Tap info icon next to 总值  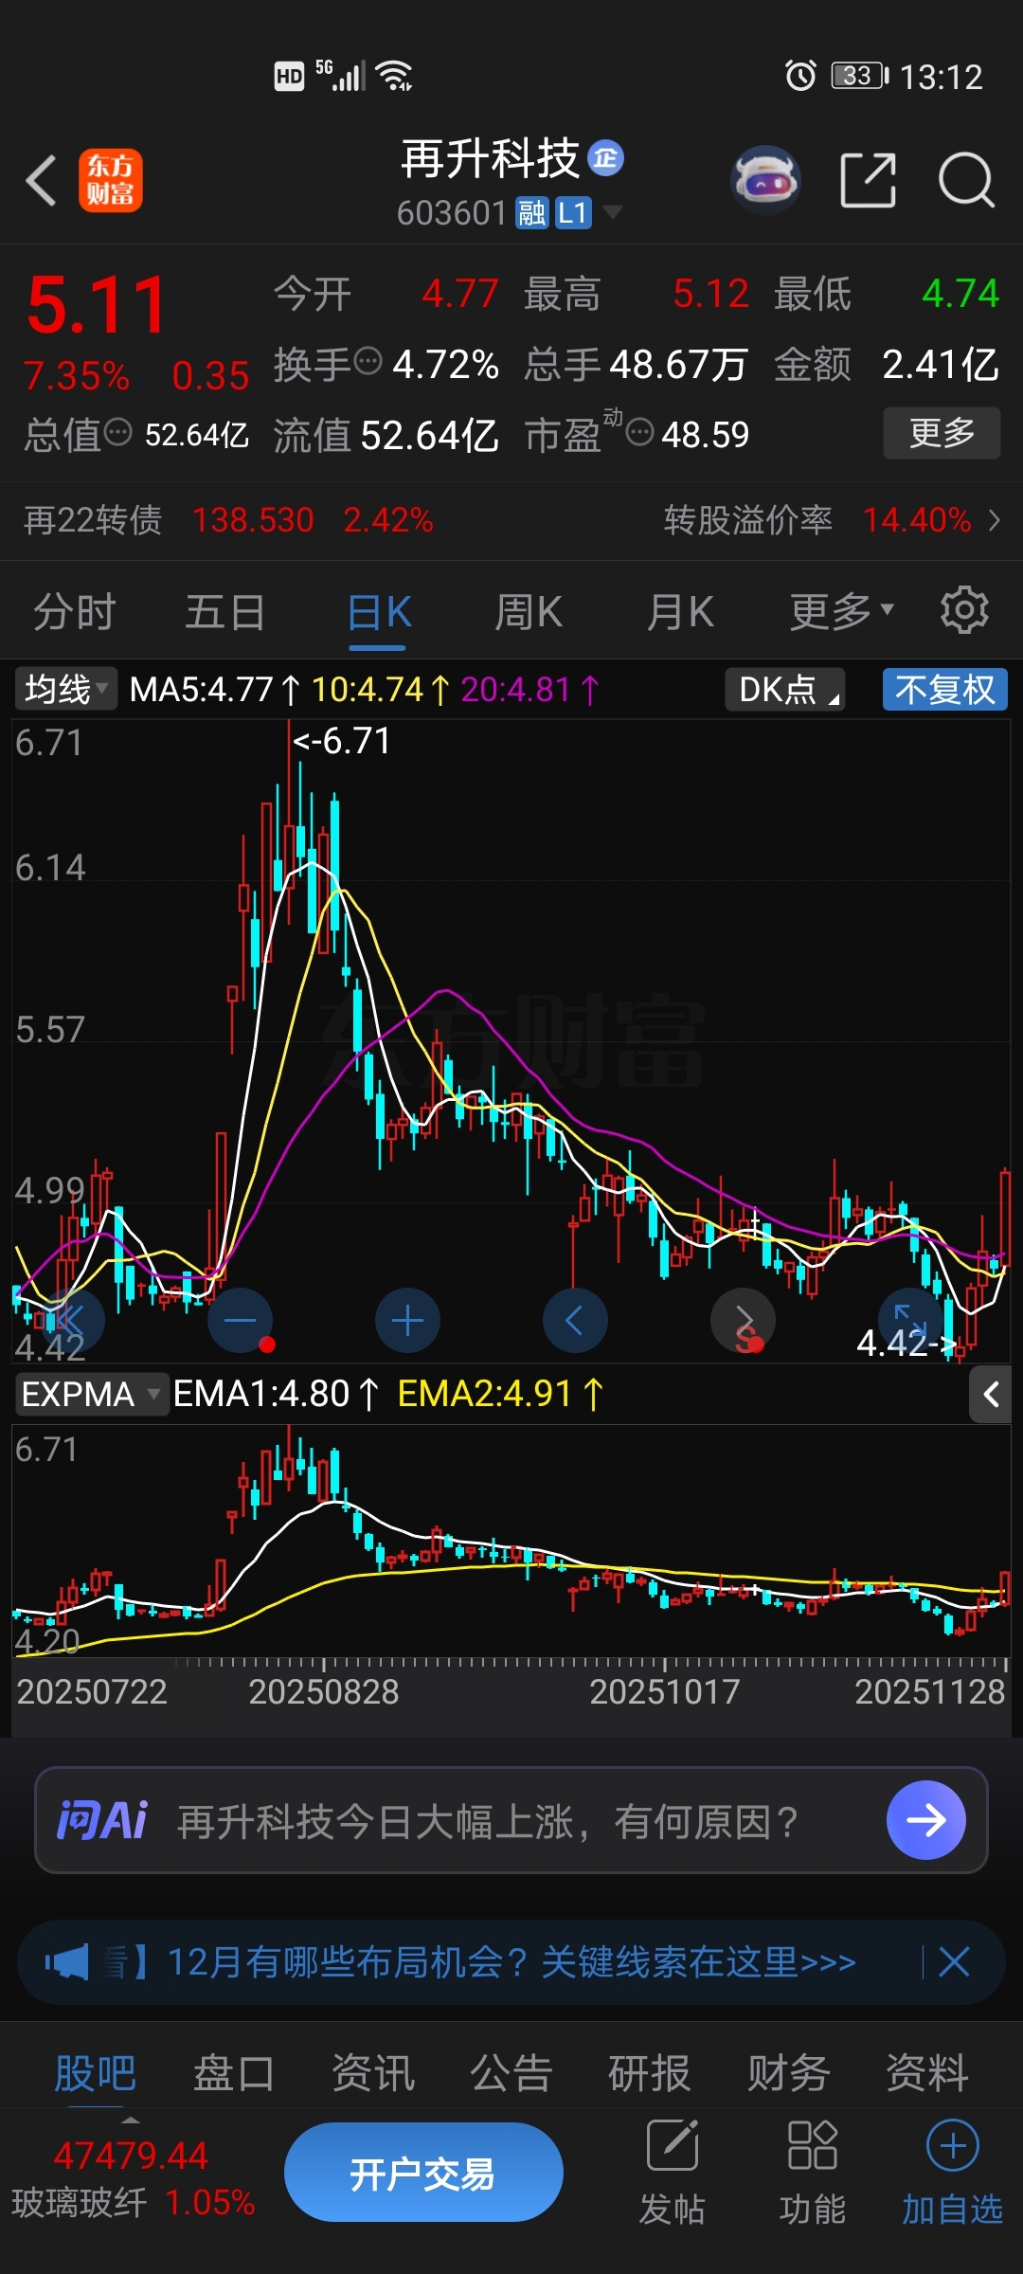[x=117, y=433]
